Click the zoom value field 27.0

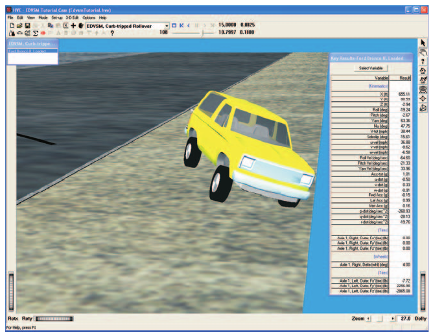pos(405,319)
